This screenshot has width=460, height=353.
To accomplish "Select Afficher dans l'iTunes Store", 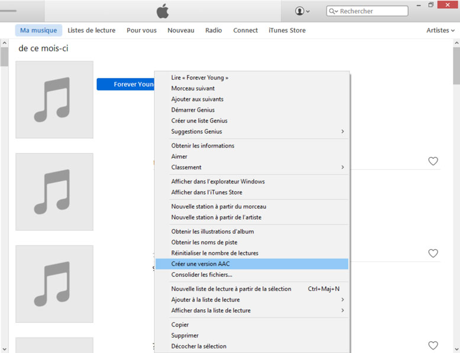I will (x=252, y=192).
